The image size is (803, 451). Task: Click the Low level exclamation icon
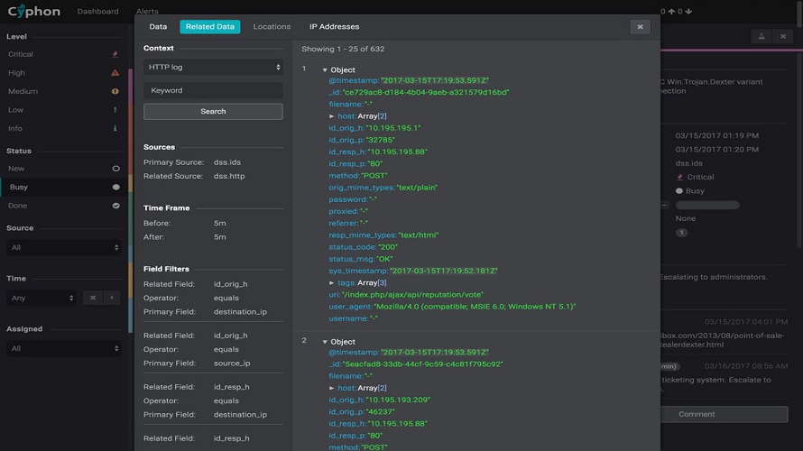[x=115, y=110]
